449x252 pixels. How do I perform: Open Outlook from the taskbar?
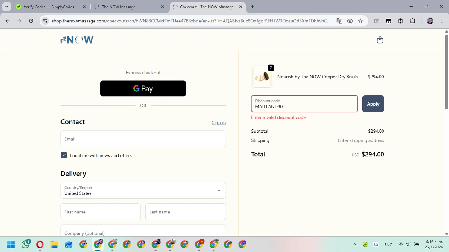pos(69,245)
